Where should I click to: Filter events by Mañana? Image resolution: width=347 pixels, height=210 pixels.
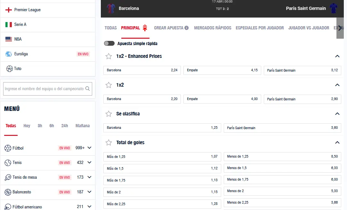click(x=83, y=126)
